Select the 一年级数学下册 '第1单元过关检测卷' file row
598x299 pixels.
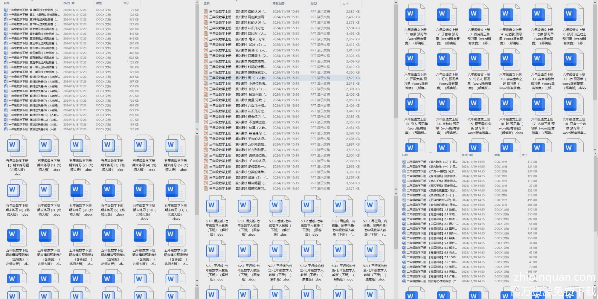pos(33,10)
